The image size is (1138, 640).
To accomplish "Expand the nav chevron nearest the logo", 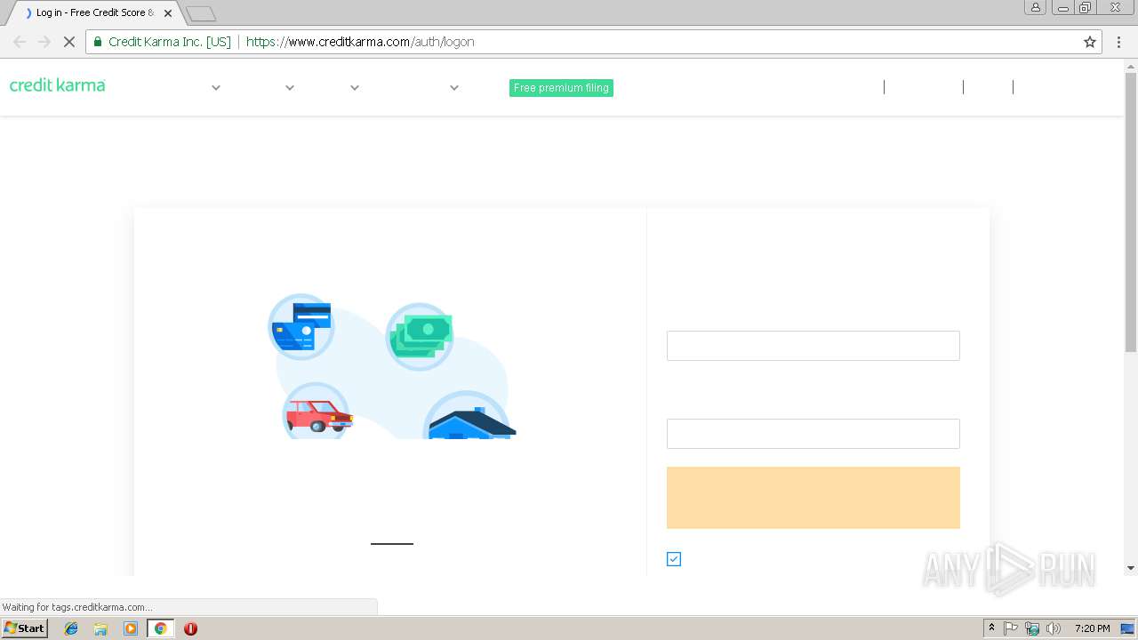I will (216, 88).
